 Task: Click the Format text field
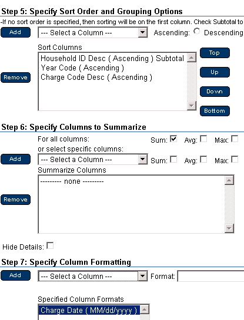coord(210,277)
